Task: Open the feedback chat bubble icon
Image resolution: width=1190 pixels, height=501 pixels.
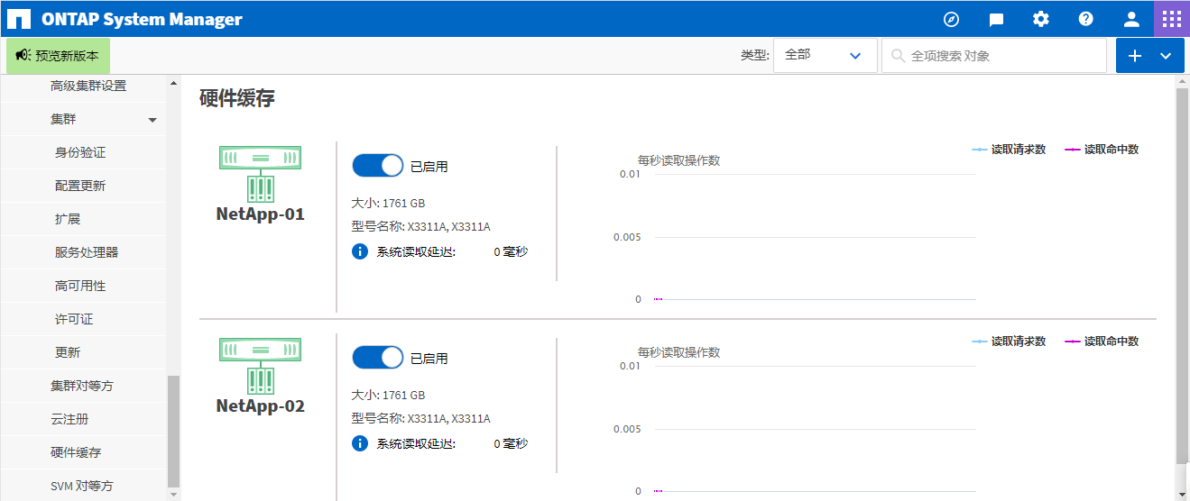Action: click(x=996, y=19)
